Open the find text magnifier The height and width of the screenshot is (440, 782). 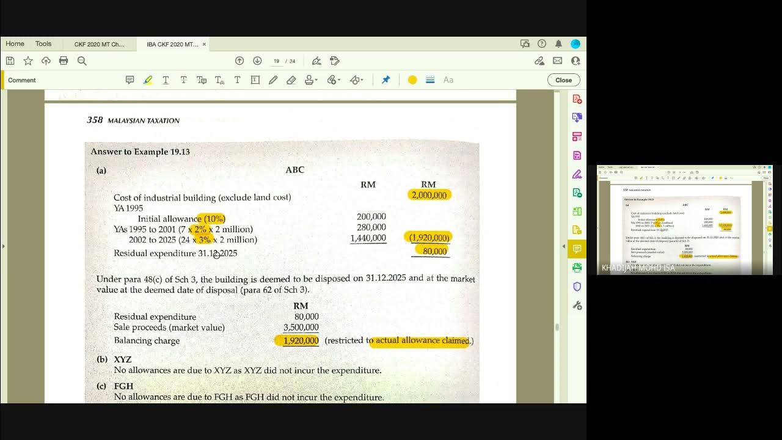(x=82, y=61)
